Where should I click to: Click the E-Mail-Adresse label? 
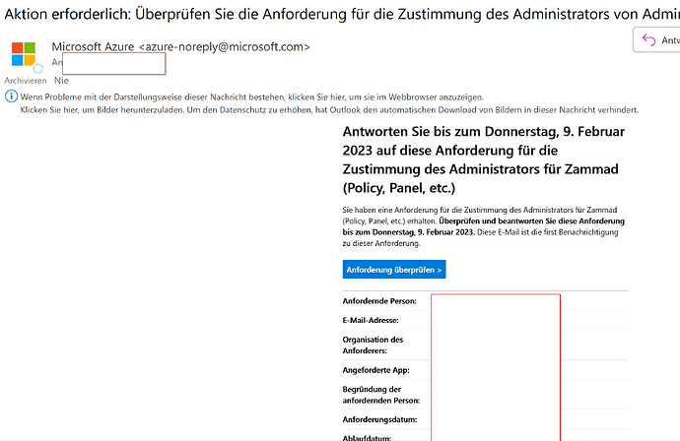pyautogui.click(x=371, y=321)
